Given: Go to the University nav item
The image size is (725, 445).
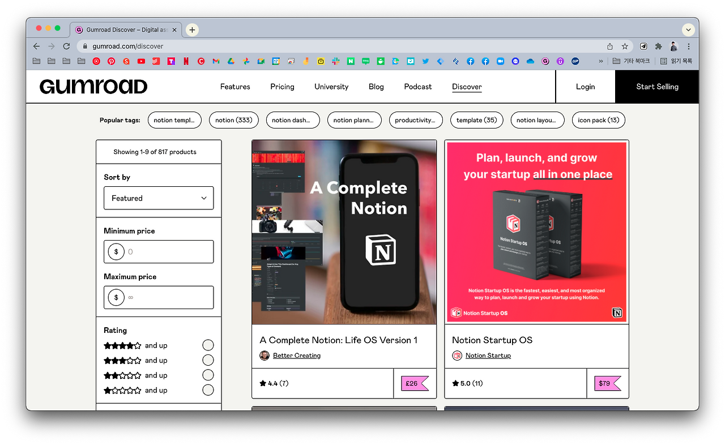Looking at the screenshot, I should click(x=331, y=87).
